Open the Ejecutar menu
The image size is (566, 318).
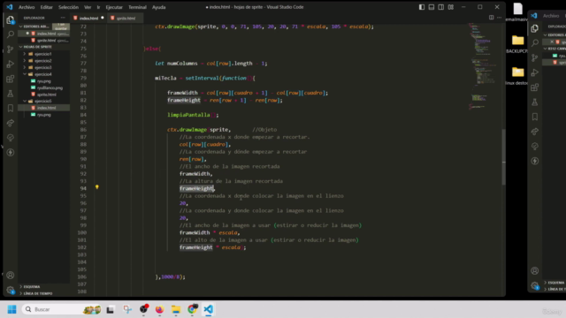[x=114, y=7]
